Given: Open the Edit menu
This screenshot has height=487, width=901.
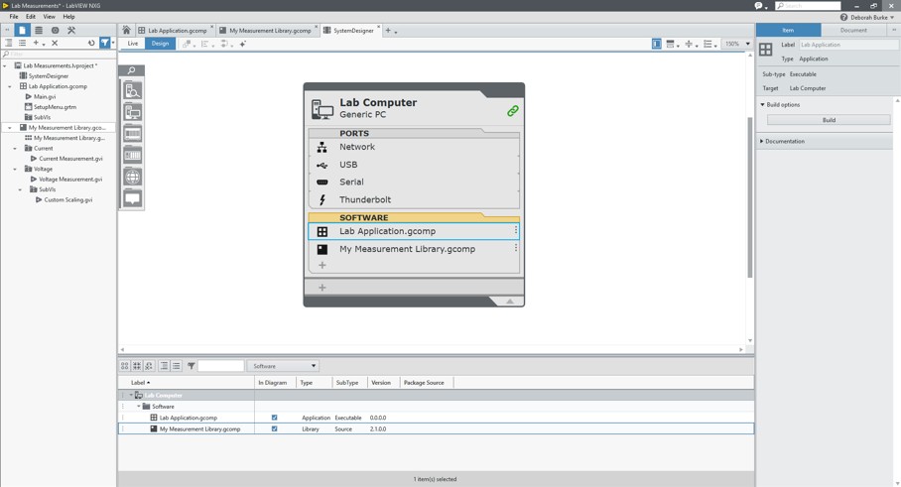Looking at the screenshot, I should coord(31,17).
